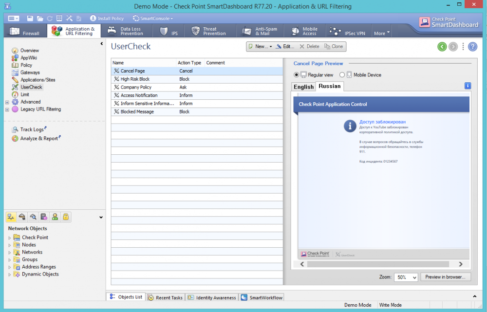Click the Save icon in the toolbar
Image resolution: width=487 pixels, height=312 pixels.
pos(30,18)
